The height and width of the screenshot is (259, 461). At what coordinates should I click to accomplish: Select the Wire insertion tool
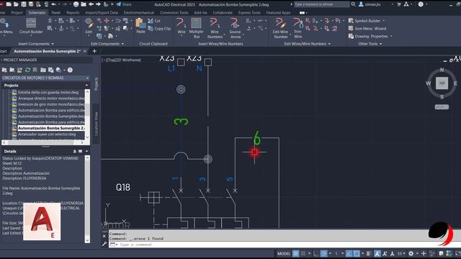[x=181, y=26]
